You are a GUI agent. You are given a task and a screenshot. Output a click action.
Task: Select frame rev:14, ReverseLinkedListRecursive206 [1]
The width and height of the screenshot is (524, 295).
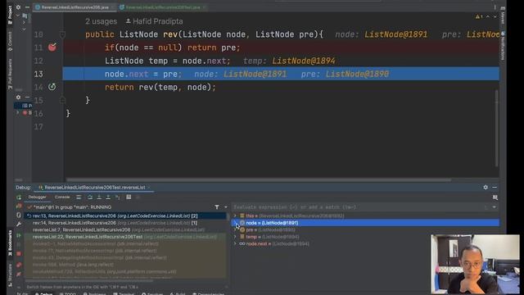(125, 223)
